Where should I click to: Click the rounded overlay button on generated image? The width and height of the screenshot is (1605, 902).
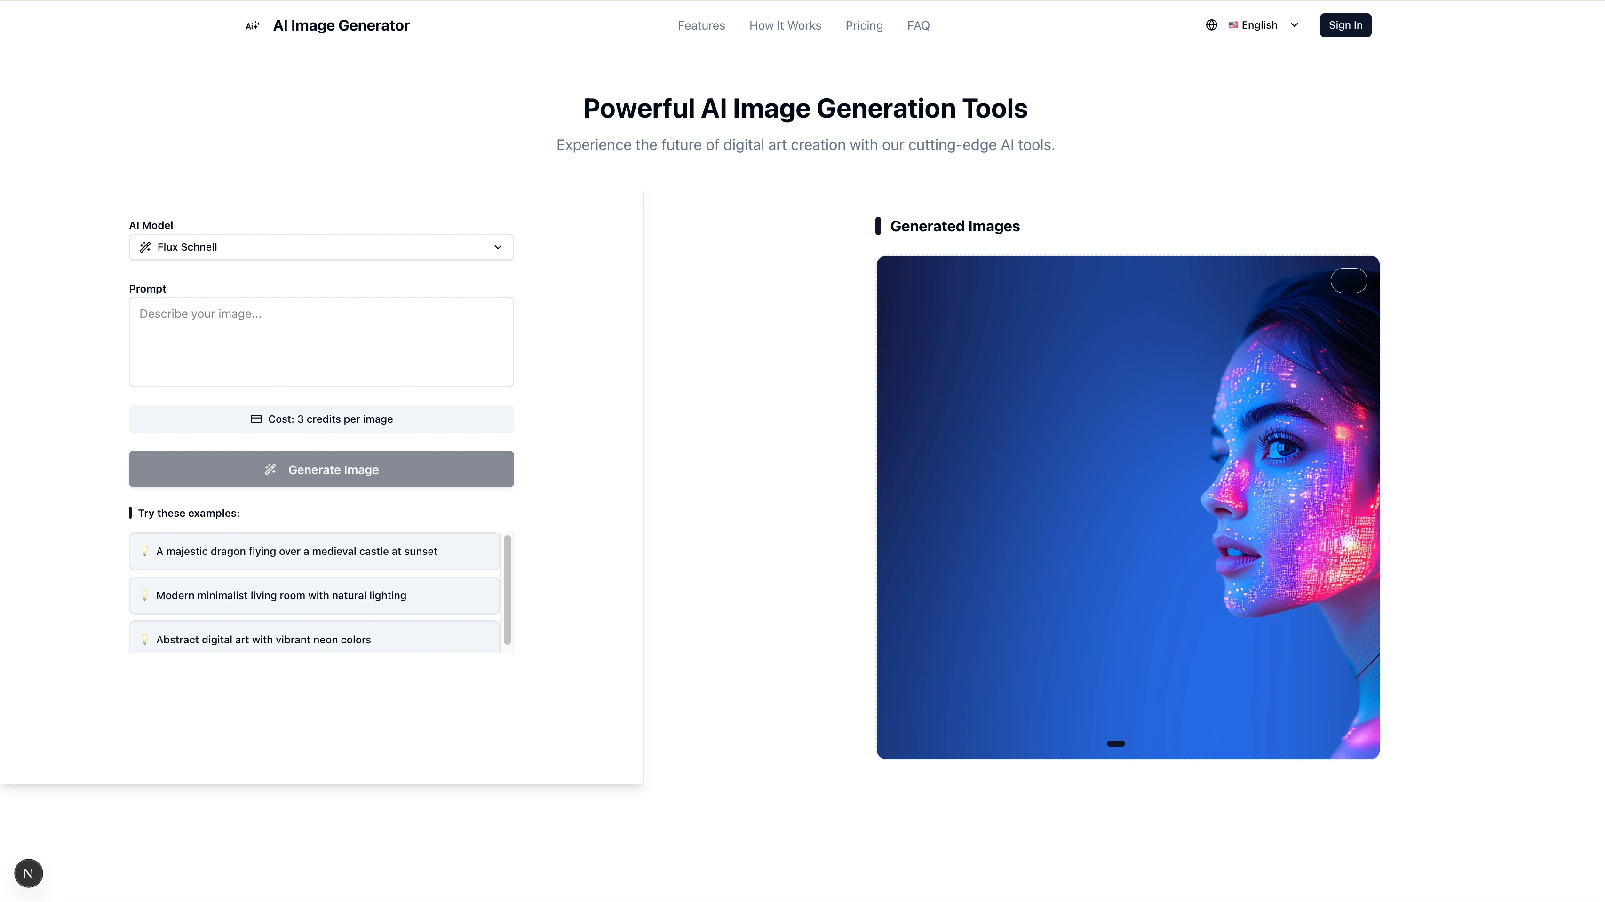pos(1348,280)
